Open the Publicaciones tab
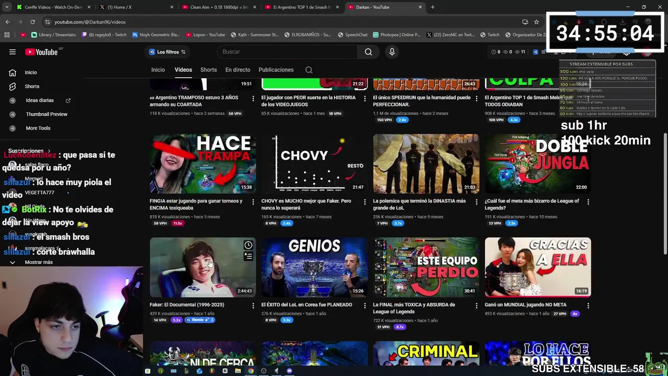668x376 pixels. [276, 70]
